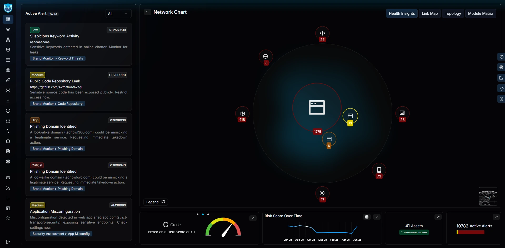Select the orange window node showing 6
The image size is (505, 248).
tap(329, 139)
